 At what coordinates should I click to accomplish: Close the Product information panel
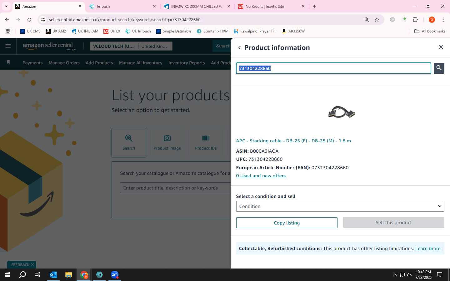[441, 47]
